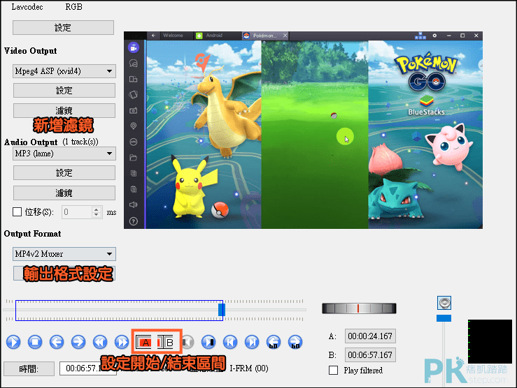This screenshot has width=517, height=388.
Task: Set end marker B
Action: (x=166, y=343)
